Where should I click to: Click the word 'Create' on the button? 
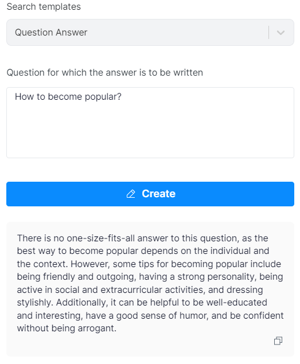point(159,194)
